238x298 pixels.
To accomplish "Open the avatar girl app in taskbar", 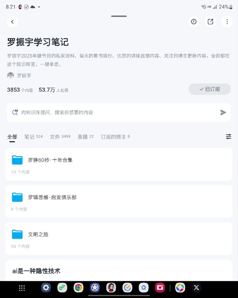I will point(111,288).
